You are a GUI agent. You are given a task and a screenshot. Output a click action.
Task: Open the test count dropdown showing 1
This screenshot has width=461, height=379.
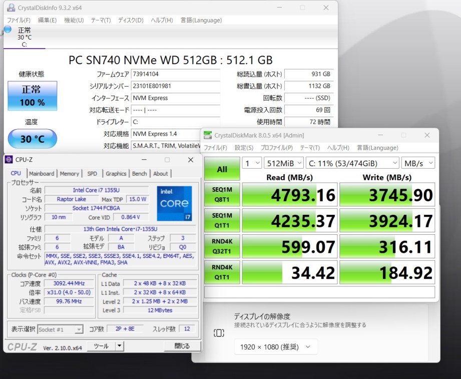252,163
